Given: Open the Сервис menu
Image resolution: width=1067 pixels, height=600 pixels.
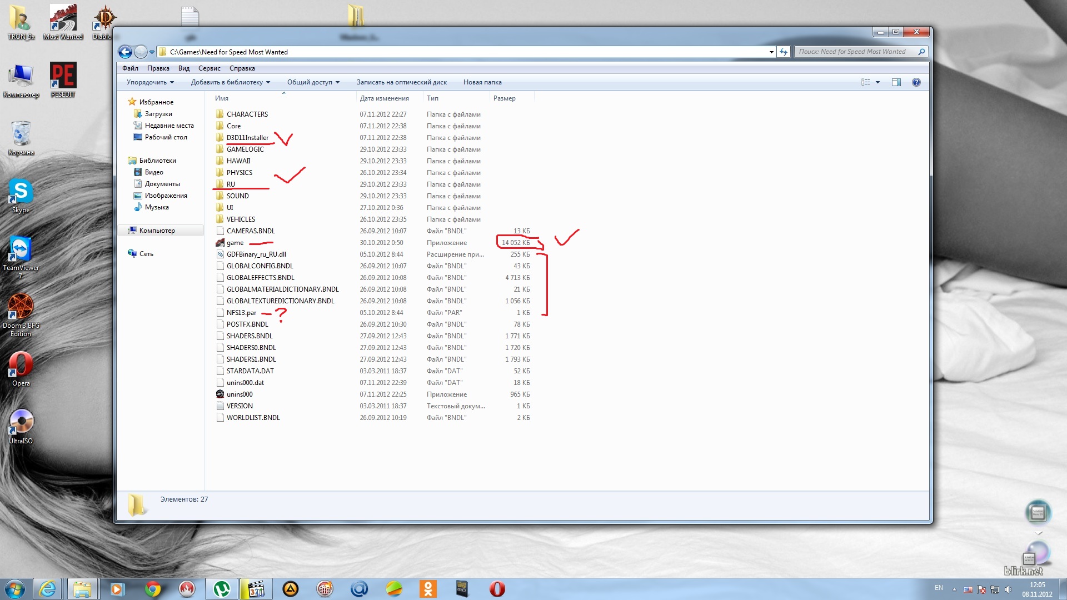Looking at the screenshot, I should (210, 68).
